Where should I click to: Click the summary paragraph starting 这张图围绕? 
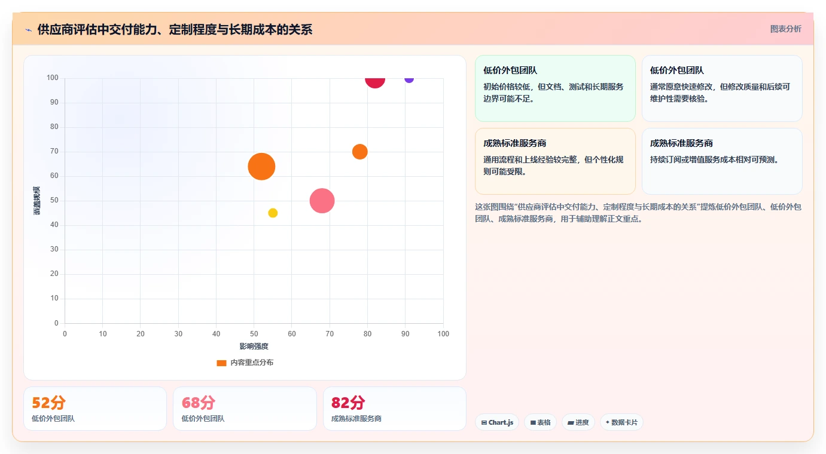click(638, 213)
